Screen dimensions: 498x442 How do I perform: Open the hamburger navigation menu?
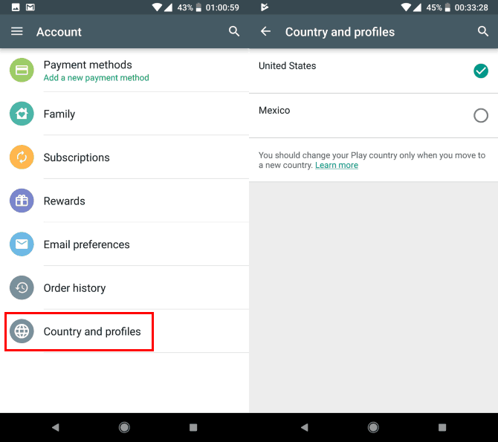click(17, 31)
